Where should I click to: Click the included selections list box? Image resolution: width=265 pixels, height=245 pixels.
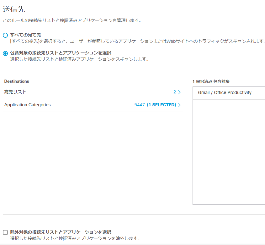[229, 145]
